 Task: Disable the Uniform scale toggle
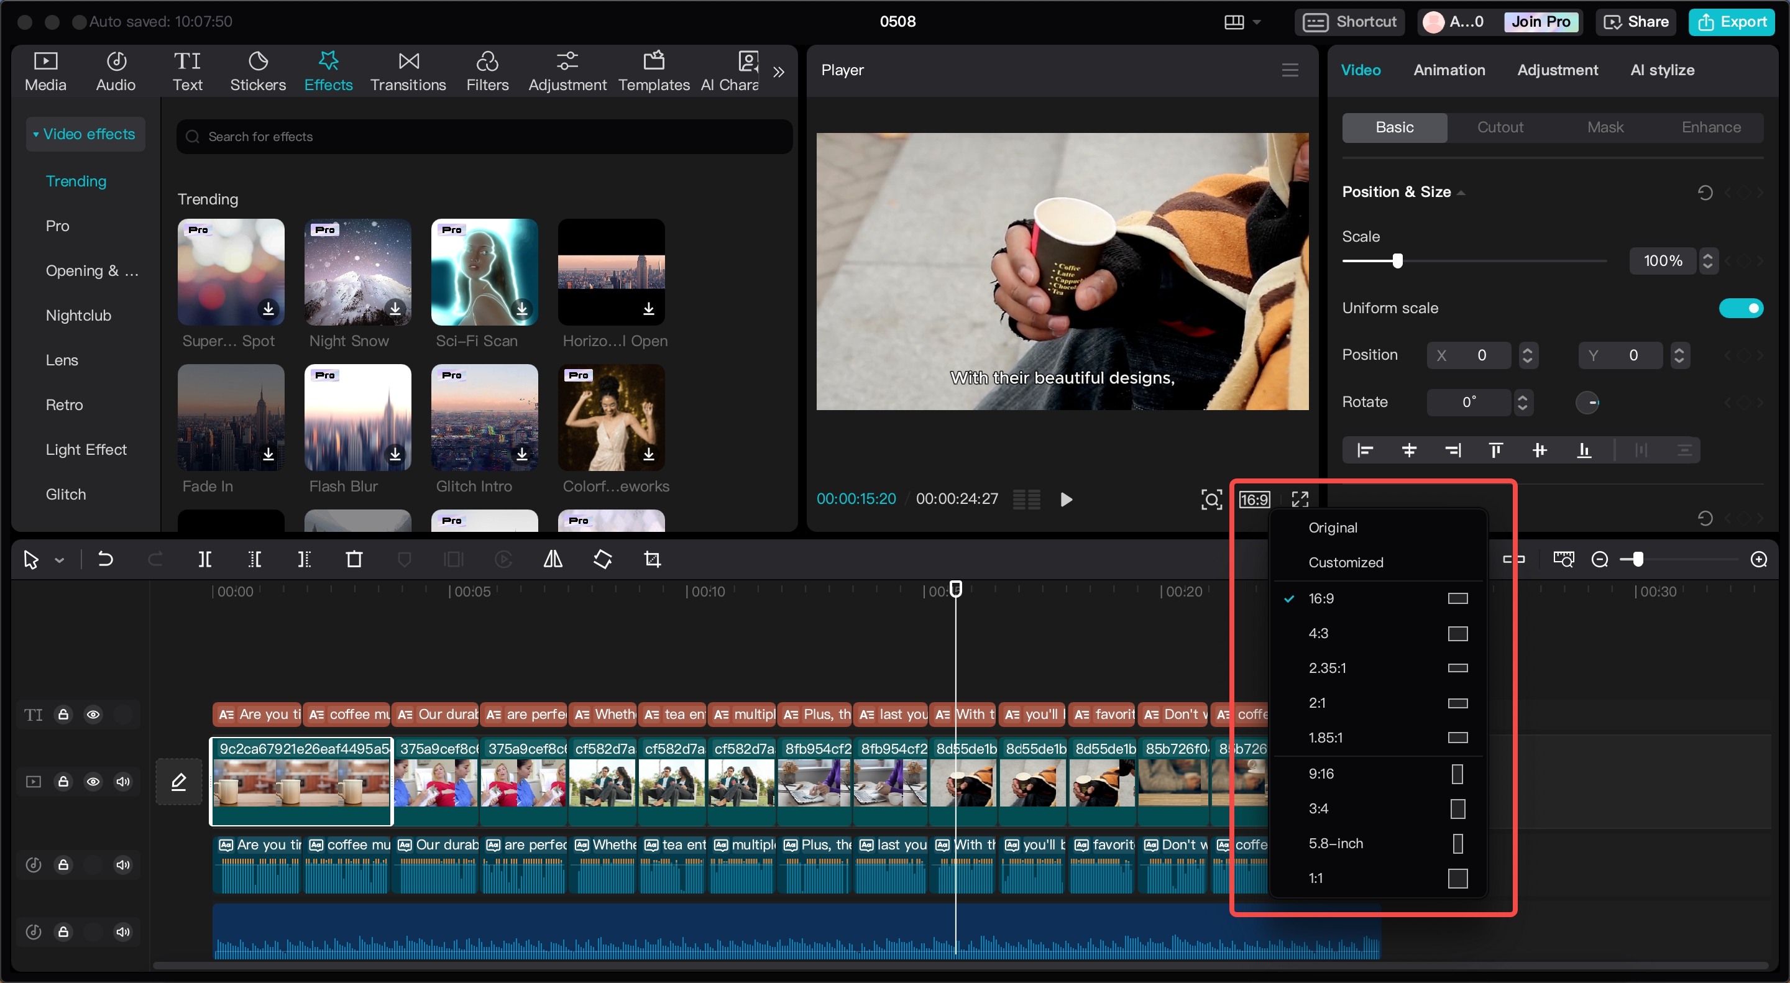click(1742, 308)
